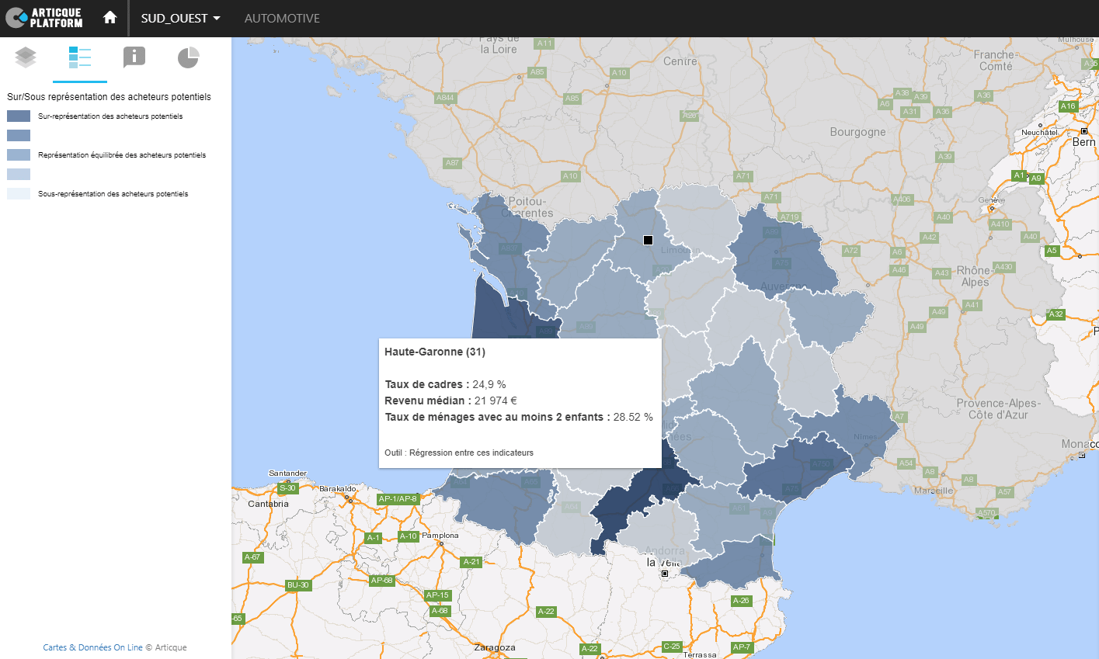The width and height of the screenshot is (1099, 659).
Task: Click 'Taux de ménages avec au moins 2 enfants' line
Action: [519, 417]
